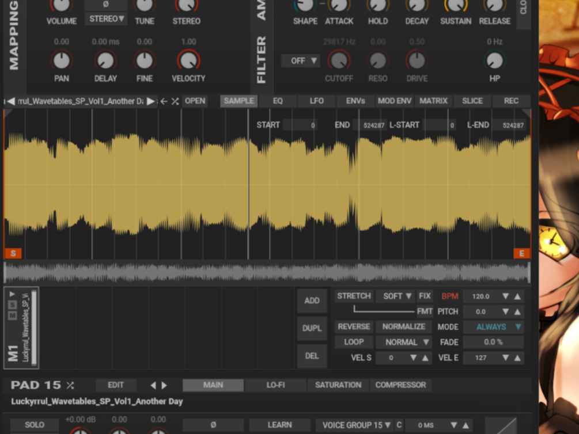Click the L-START value field
This screenshot has height=434, width=579.
pos(440,125)
